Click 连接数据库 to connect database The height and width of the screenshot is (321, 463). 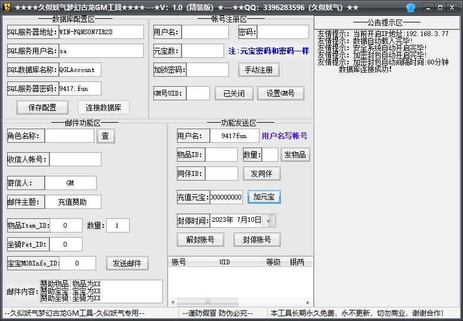[103, 107]
